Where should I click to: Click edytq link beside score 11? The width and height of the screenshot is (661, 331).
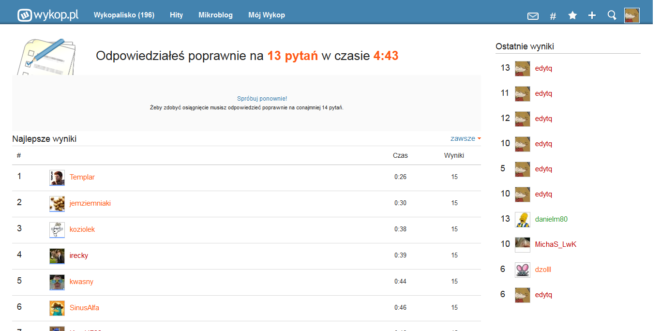[543, 93]
